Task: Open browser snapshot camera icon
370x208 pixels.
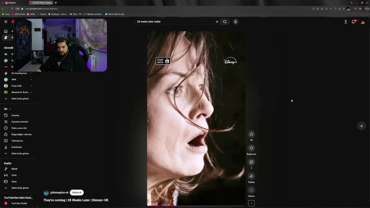Action: (x=322, y=9)
